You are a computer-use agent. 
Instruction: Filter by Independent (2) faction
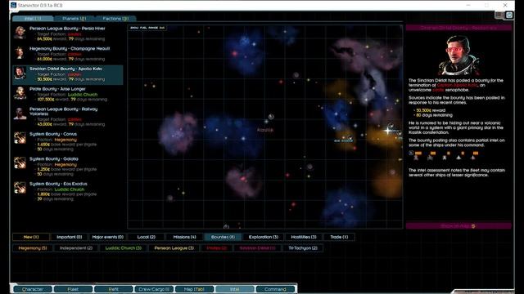pos(76,248)
